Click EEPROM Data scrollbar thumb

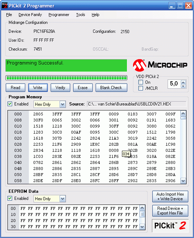(x=142, y=214)
